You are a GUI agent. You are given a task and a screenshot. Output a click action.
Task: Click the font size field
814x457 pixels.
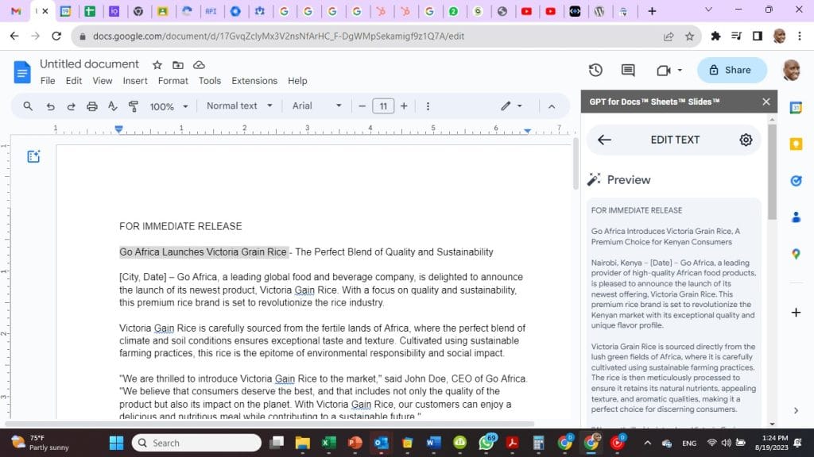(x=383, y=106)
